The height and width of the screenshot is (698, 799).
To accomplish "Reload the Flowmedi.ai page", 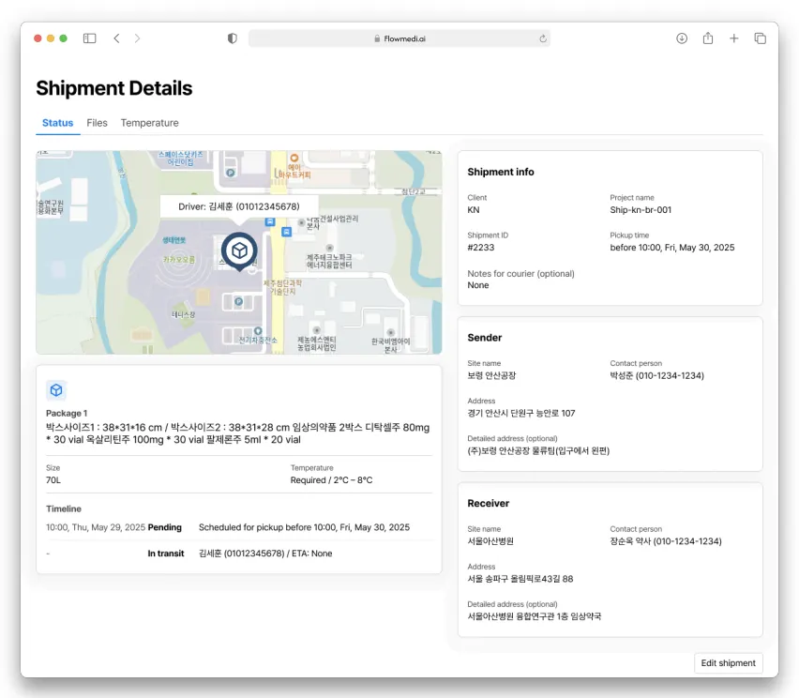I will click(542, 38).
